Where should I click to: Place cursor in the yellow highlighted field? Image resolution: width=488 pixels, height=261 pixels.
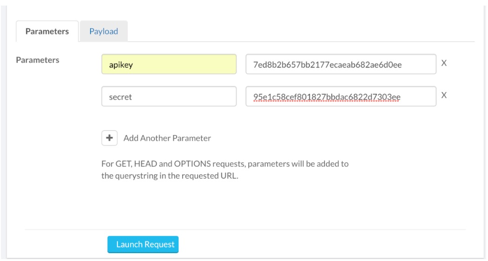(x=169, y=65)
